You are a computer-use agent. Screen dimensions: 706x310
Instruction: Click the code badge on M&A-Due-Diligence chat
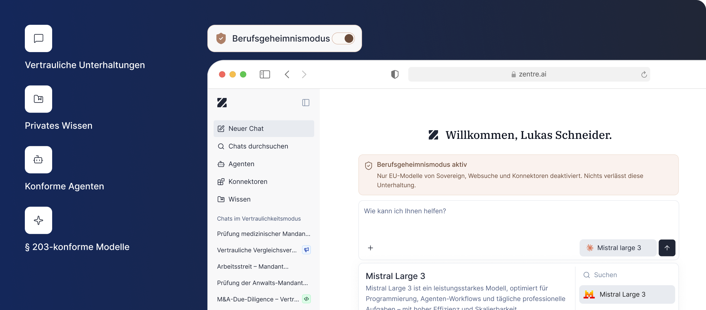pyautogui.click(x=306, y=299)
